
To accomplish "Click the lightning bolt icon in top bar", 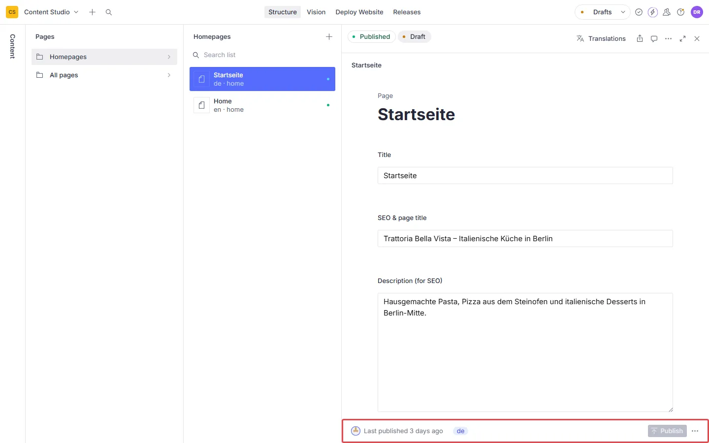I will (653, 12).
